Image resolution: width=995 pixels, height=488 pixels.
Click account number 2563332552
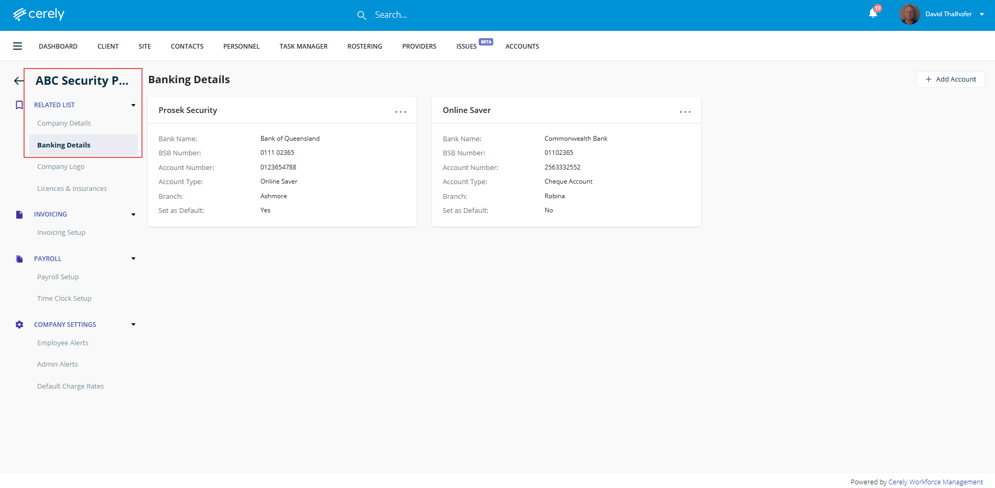click(562, 167)
